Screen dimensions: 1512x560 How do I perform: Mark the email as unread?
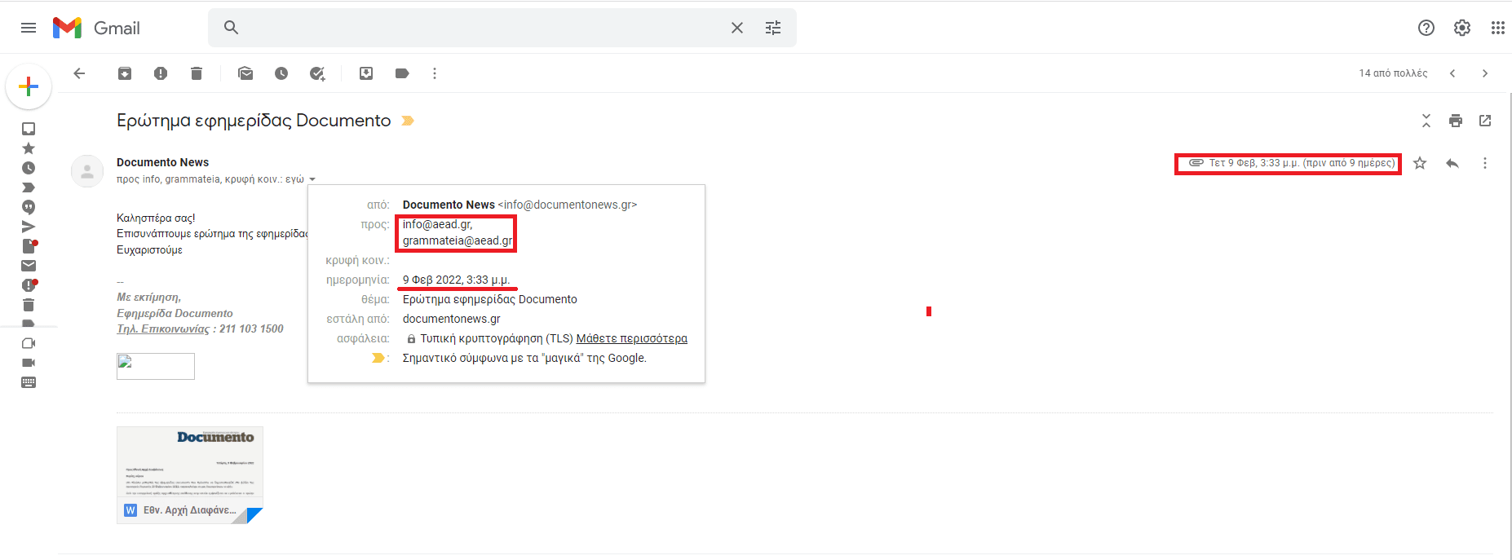245,73
